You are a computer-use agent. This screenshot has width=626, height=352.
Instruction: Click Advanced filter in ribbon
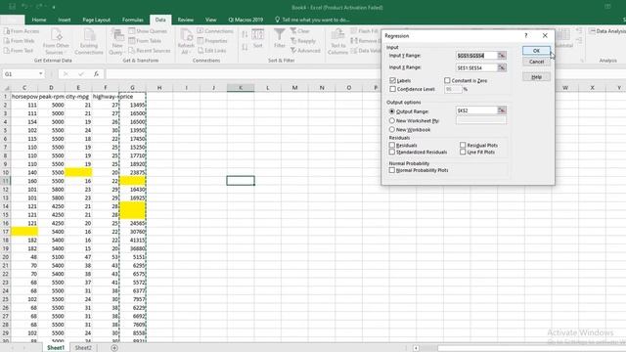point(305,51)
